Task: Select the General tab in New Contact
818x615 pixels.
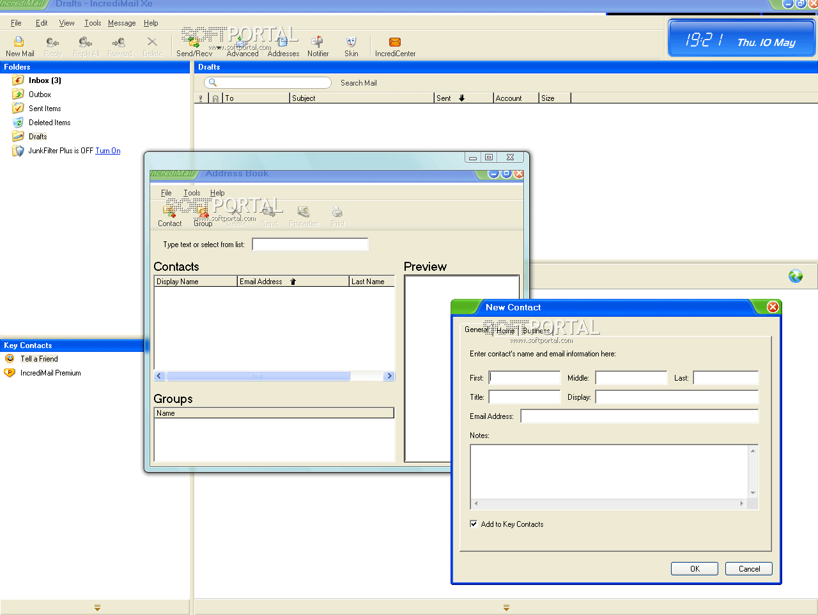Action: click(x=477, y=330)
